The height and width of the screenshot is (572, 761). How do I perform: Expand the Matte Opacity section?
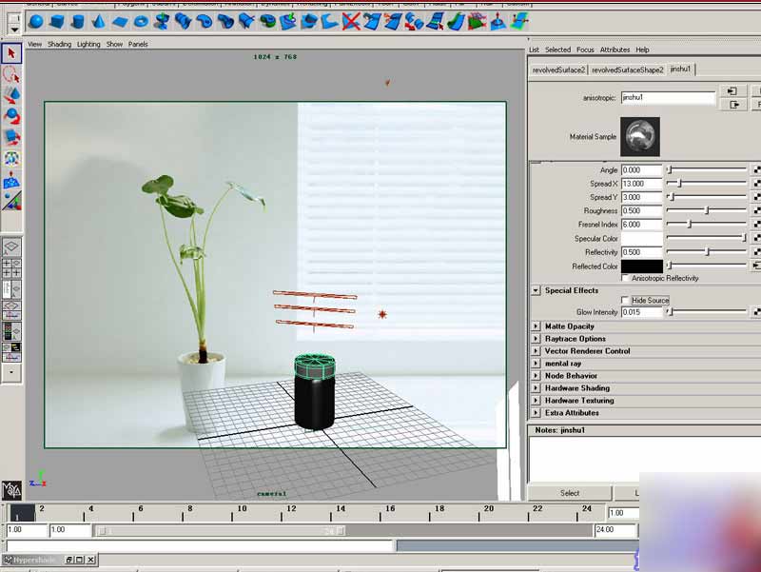[x=536, y=326]
